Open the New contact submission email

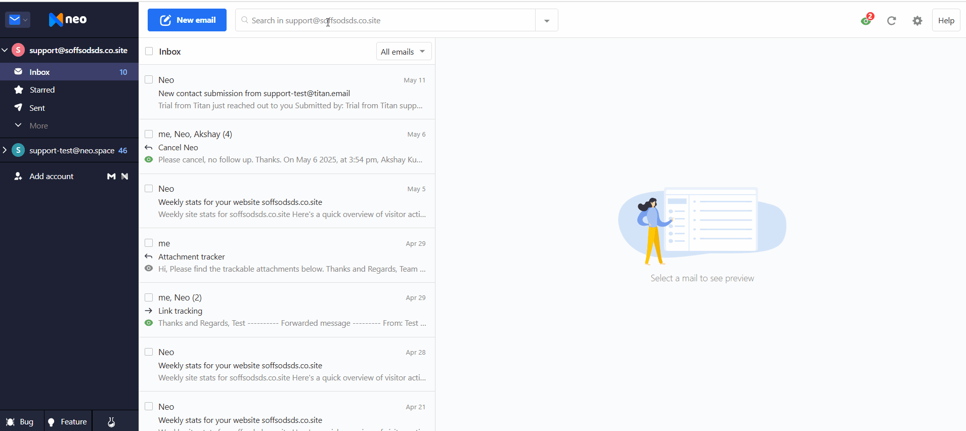pos(287,92)
